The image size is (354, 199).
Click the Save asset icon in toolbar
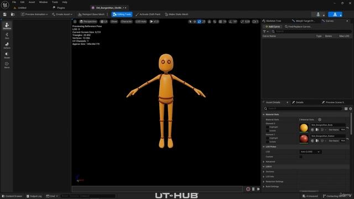[5, 14]
